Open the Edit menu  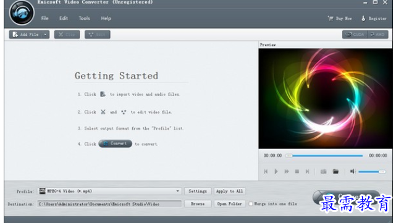[x=64, y=18]
